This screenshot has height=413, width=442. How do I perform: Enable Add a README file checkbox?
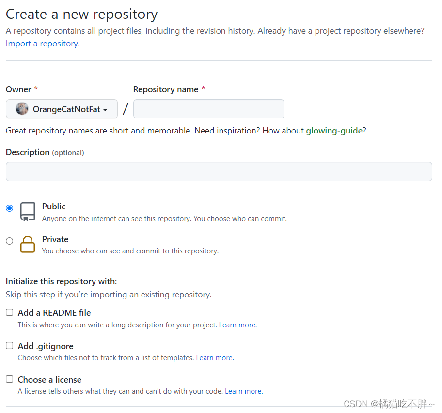pos(10,312)
